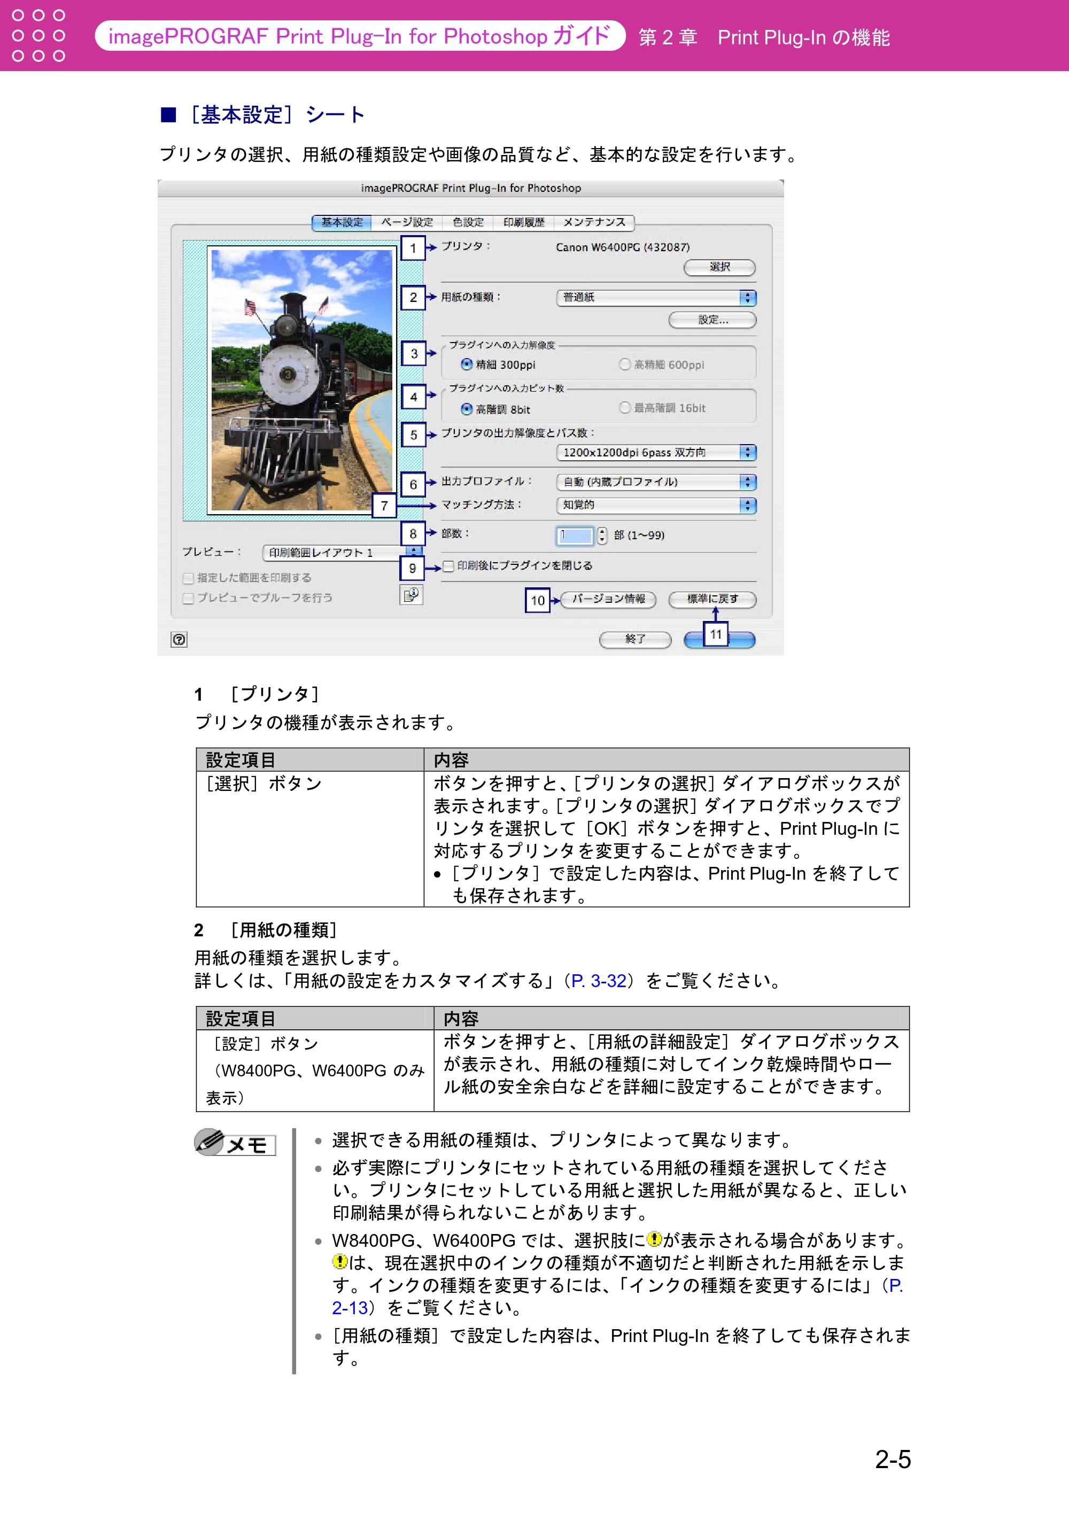
Task: Switch to the 印刷履歴 tab
Action: tap(524, 223)
